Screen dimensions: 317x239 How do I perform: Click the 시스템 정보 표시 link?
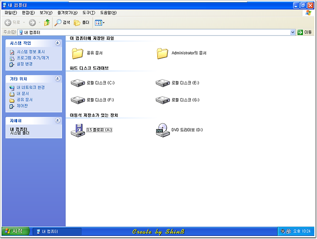31,52
